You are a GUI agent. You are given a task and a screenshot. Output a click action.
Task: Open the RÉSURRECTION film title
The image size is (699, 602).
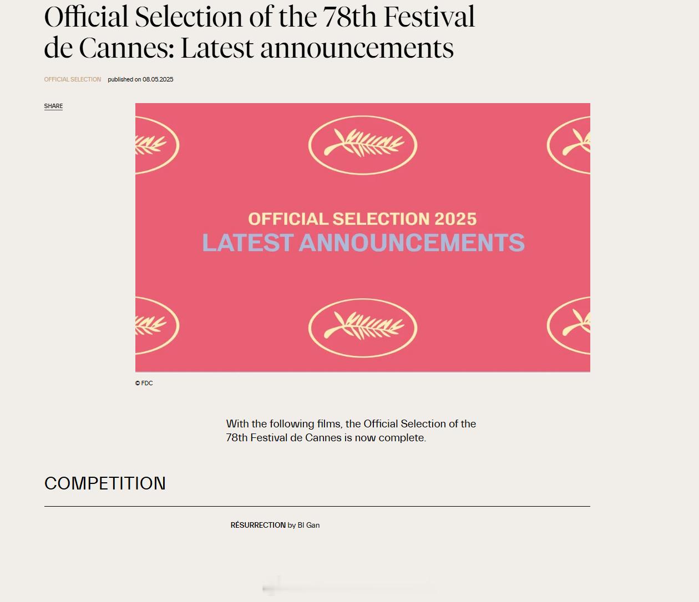coord(258,525)
